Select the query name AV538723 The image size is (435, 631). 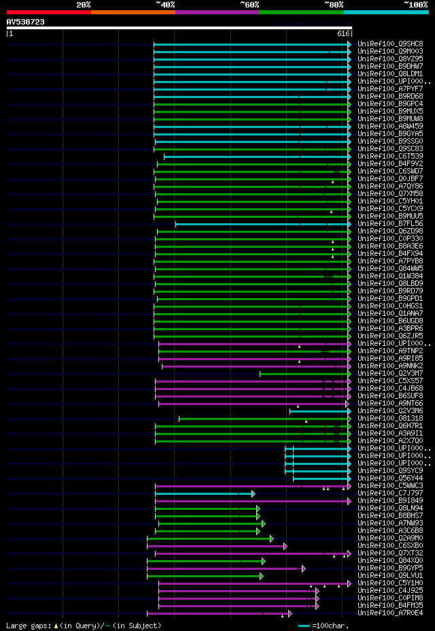[26, 22]
